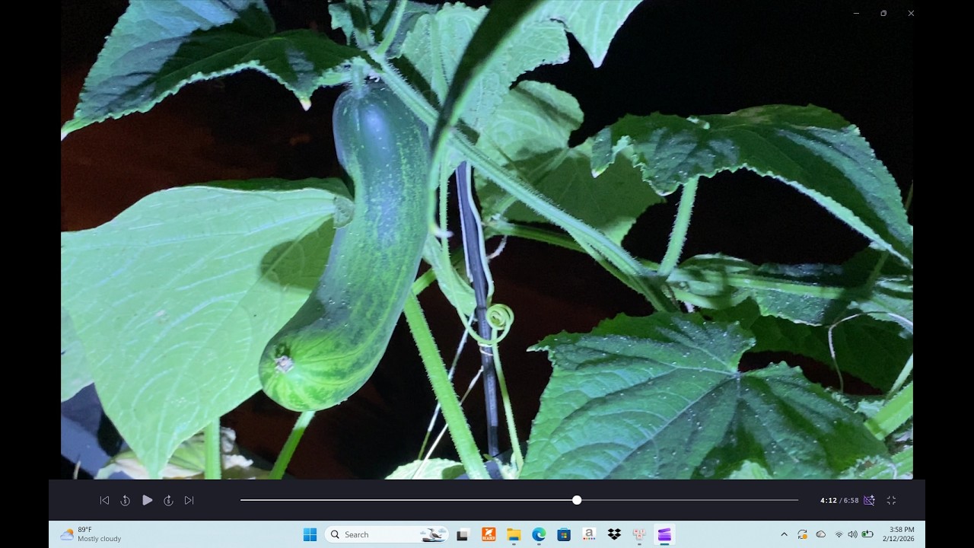This screenshot has height=548, width=974.
Task: Open Amazon app from taskbar
Action: (x=589, y=534)
